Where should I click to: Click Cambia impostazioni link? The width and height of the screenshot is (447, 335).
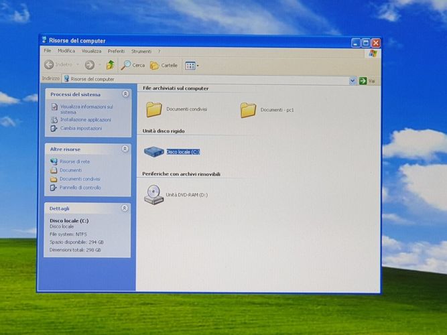[x=81, y=128]
